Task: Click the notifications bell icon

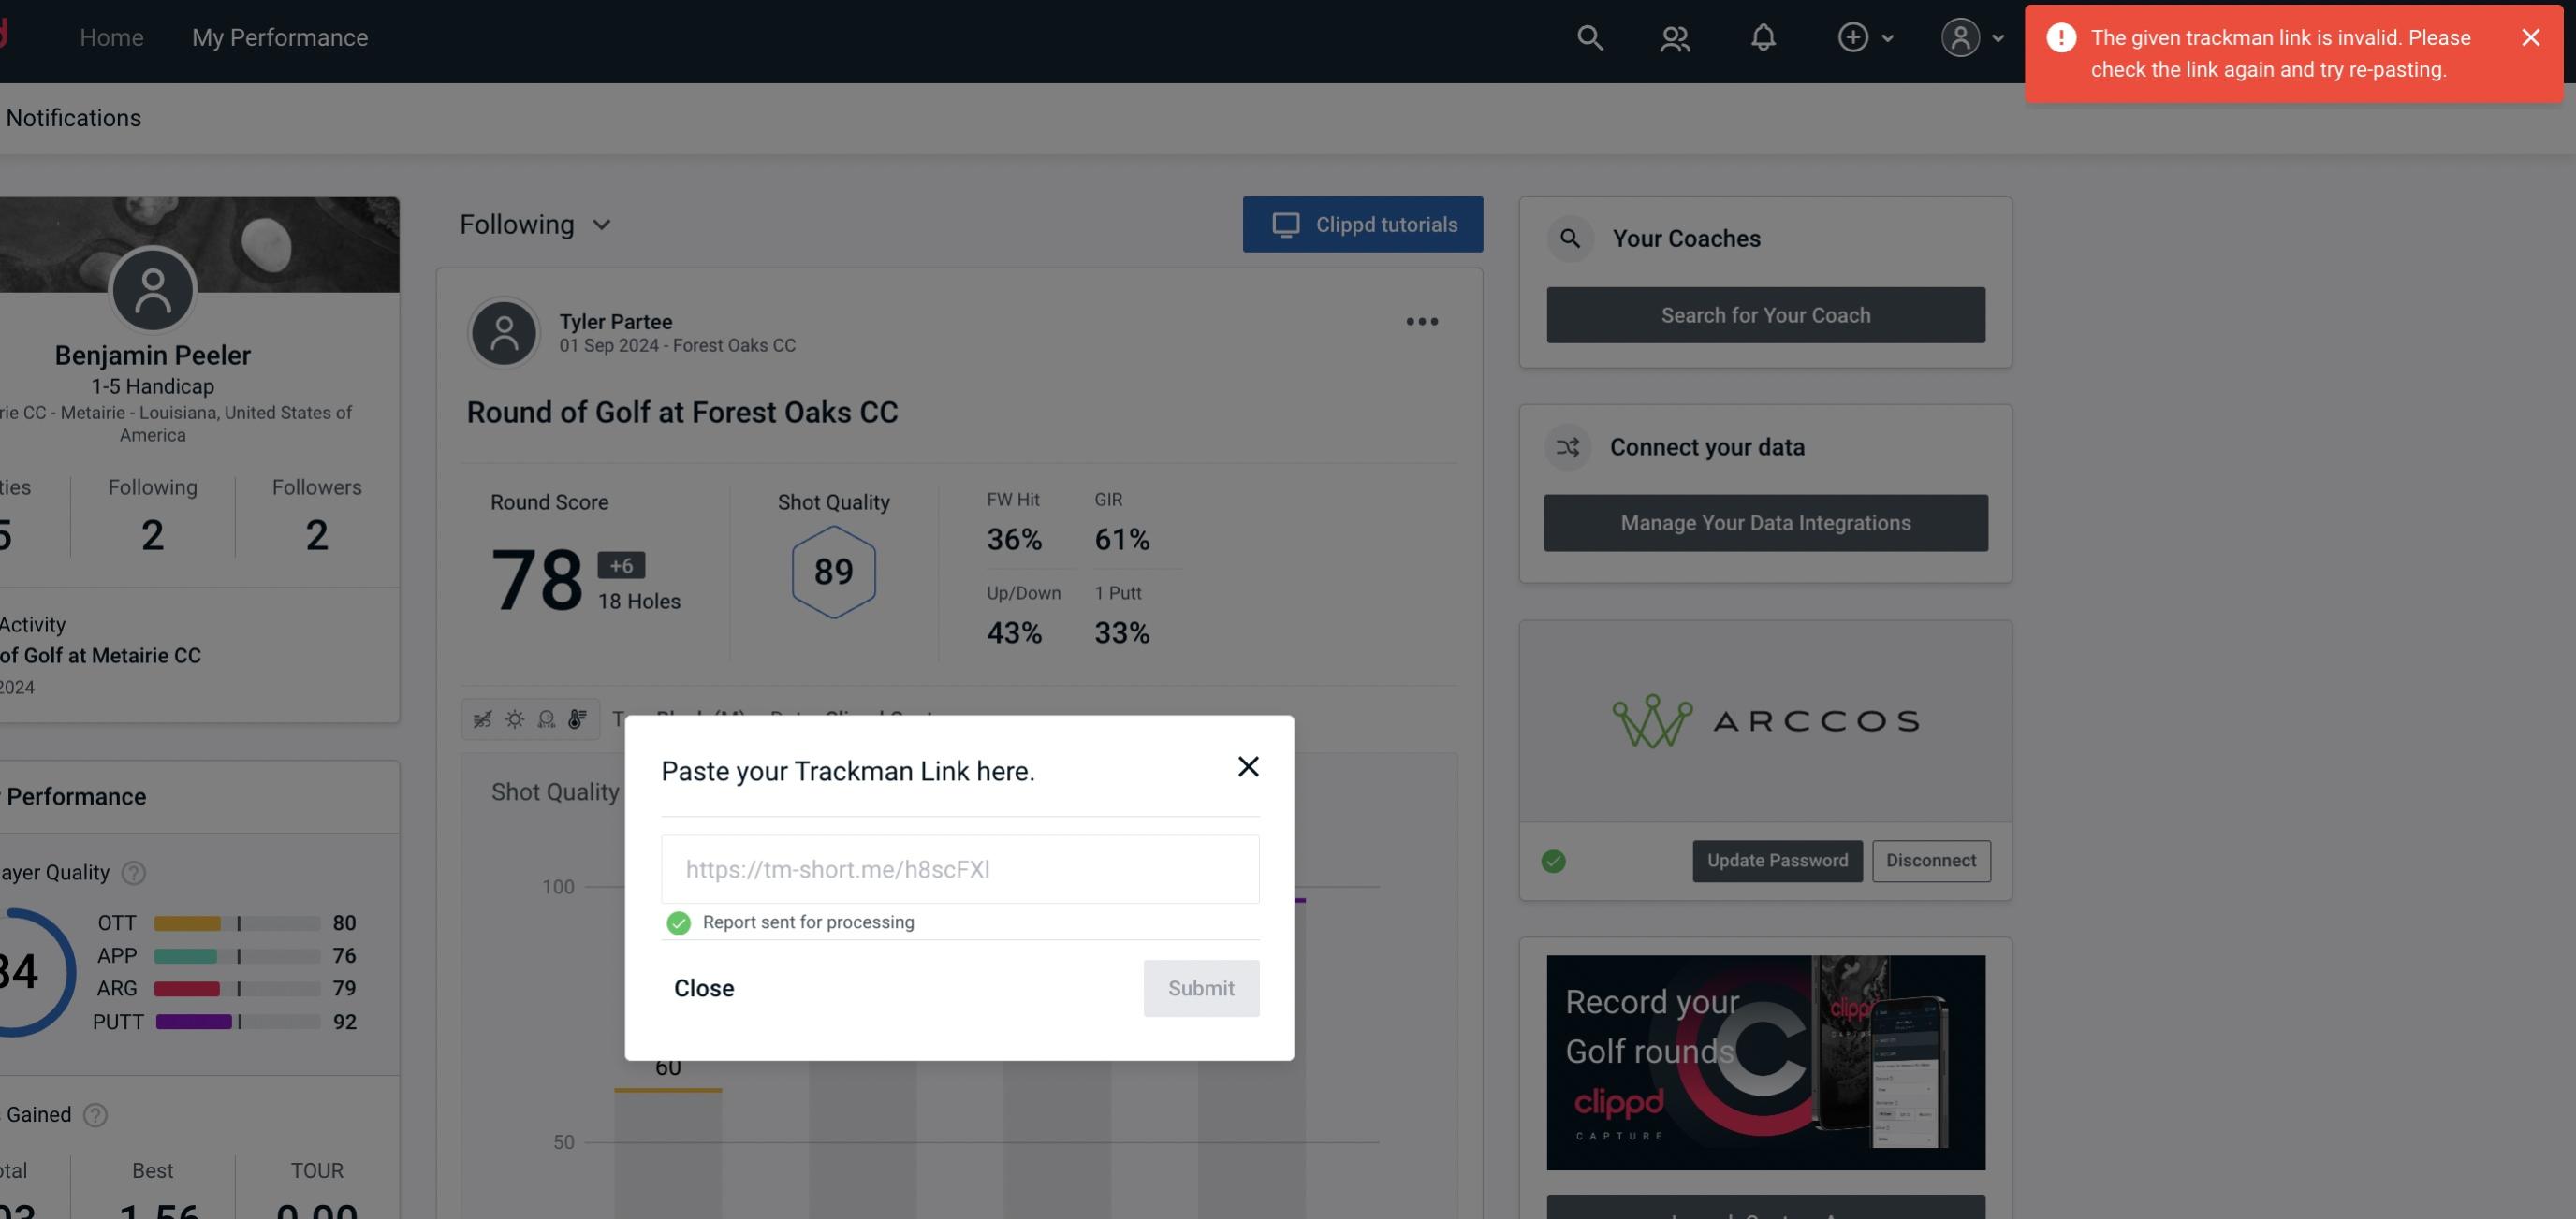Action: pos(1763,36)
